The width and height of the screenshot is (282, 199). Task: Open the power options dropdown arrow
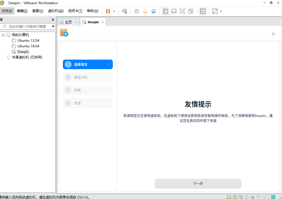tap(114, 11)
